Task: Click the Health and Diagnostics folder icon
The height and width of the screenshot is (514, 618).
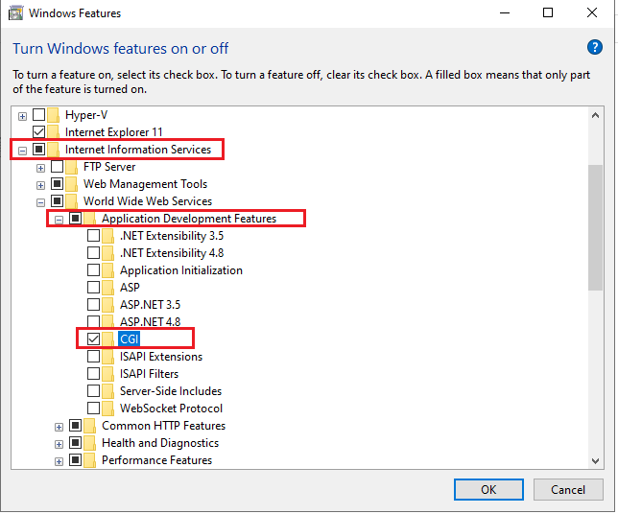Action: coord(89,443)
